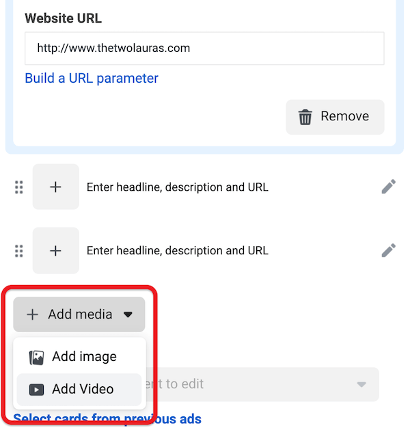Open the Build a URL parameter link

(x=92, y=78)
